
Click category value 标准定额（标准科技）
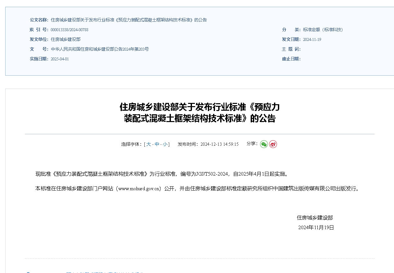(323, 30)
